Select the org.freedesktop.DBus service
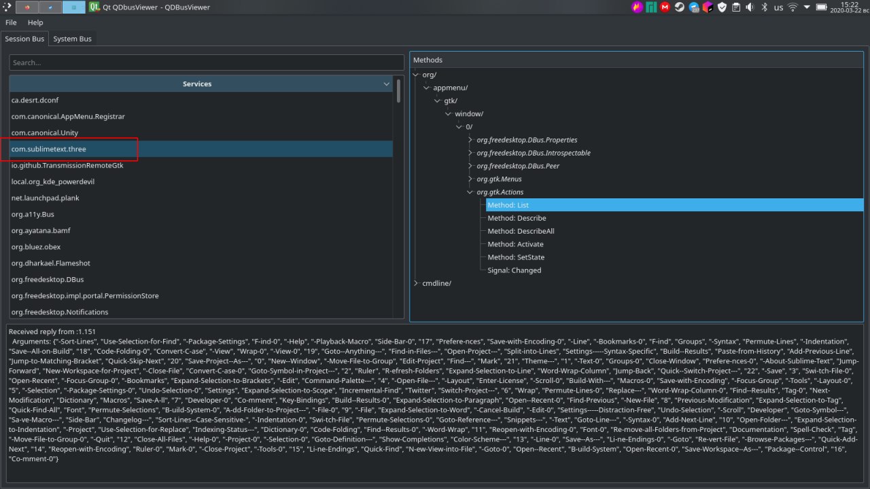The height and width of the screenshot is (489, 870). click(x=201, y=279)
